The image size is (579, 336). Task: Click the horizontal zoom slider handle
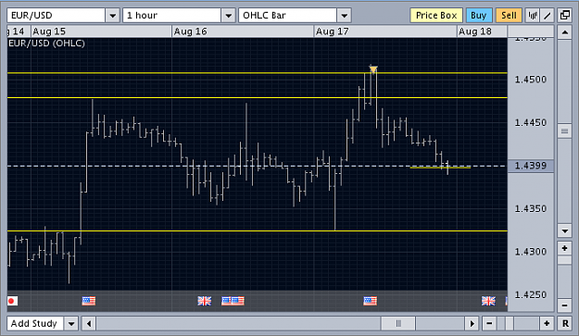click(x=510, y=324)
